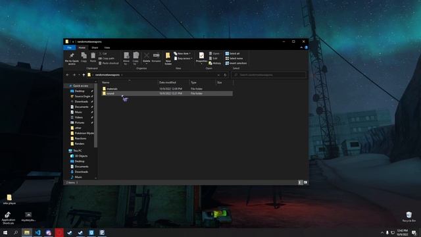The width and height of the screenshot is (421, 237).
Task: Click the Pin to Quick access icon
Action: (x=72, y=55)
